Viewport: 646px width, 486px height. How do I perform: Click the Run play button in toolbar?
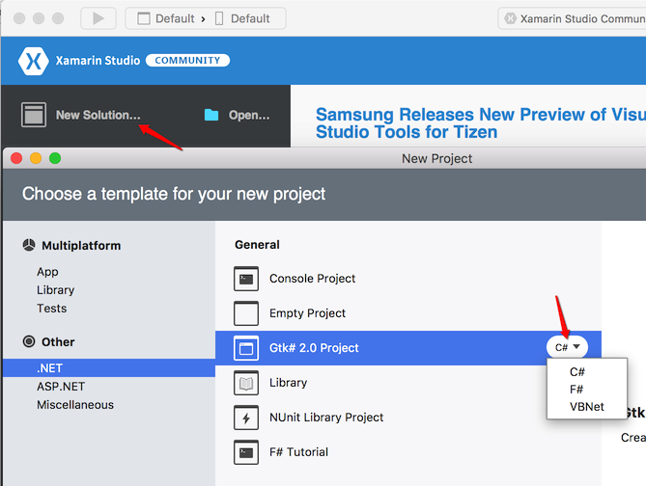98,18
